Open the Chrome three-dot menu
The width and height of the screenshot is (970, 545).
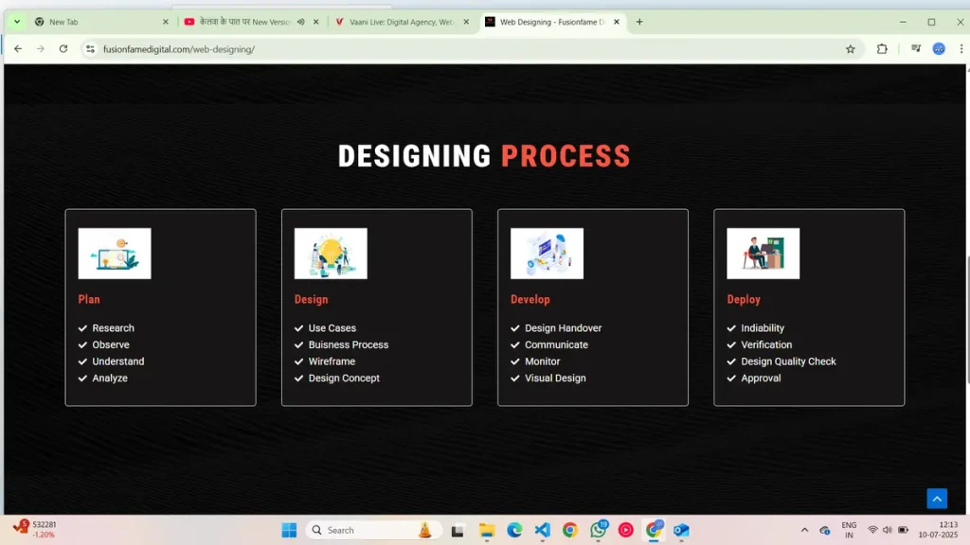click(961, 49)
